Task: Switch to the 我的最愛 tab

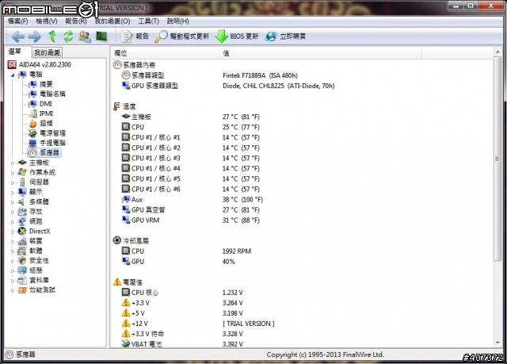Action: click(x=48, y=52)
